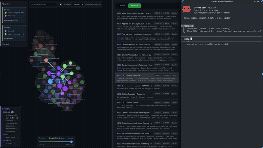Open the Database memora dropdown
Screen dimensions: 263x148
[78, 4]
